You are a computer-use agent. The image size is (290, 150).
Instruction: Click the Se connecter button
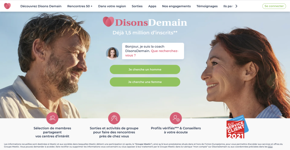(274, 6)
